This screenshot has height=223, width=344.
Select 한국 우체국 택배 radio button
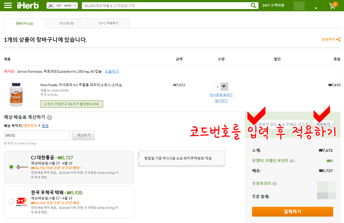coord(11,202)
